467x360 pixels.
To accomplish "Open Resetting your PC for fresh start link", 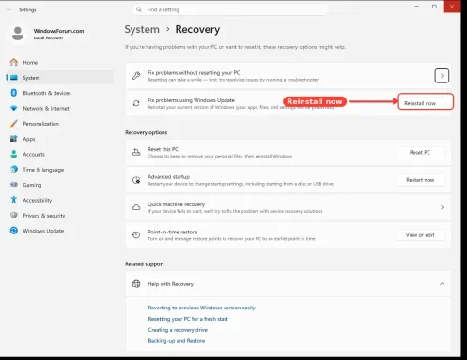I will click(188, 319).
